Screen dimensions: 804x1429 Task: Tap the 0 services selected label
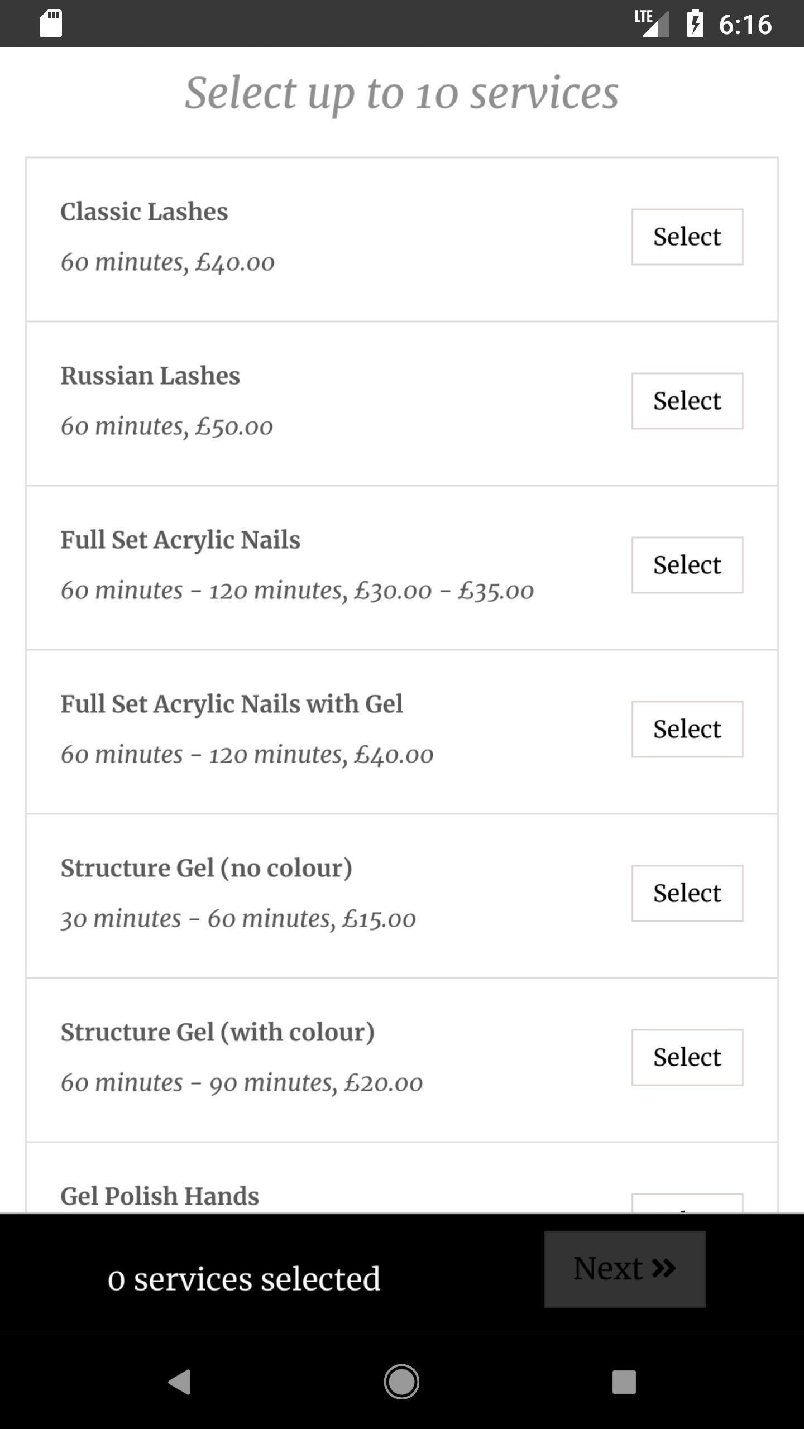244,1279
